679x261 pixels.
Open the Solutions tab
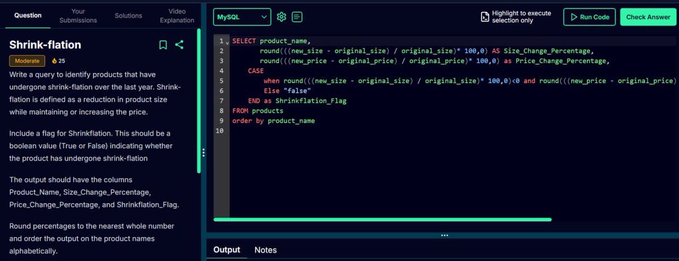(128, 15)
